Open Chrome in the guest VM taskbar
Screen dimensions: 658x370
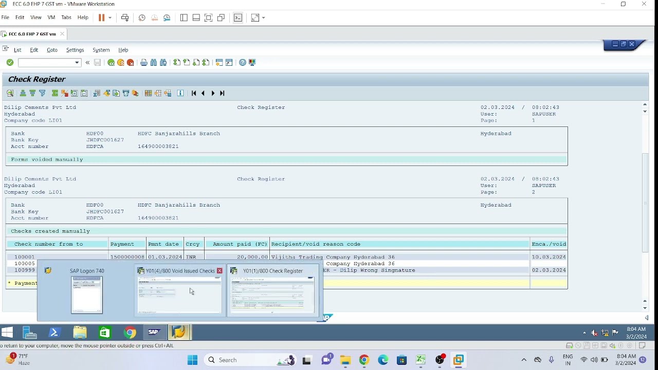(x=130, y=332)
